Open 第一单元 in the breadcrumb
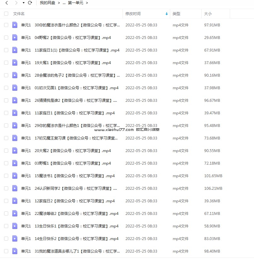Screen dimensions: 254x262 (75, 3)
